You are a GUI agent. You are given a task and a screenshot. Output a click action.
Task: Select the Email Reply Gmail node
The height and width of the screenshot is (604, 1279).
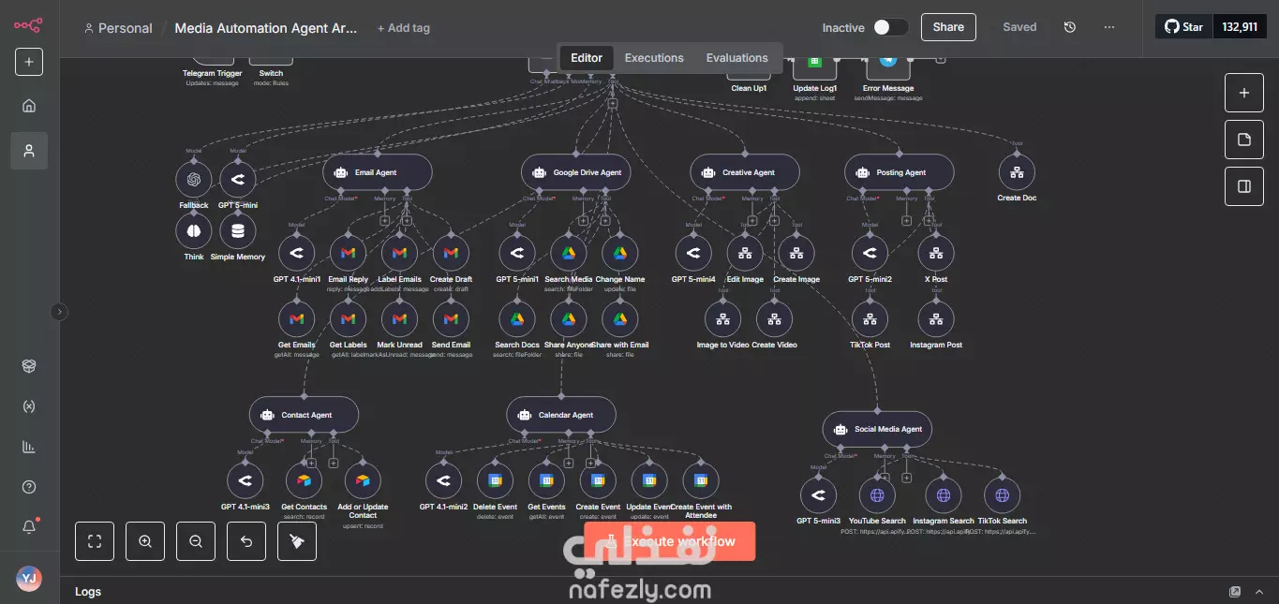tap(349, 253)
